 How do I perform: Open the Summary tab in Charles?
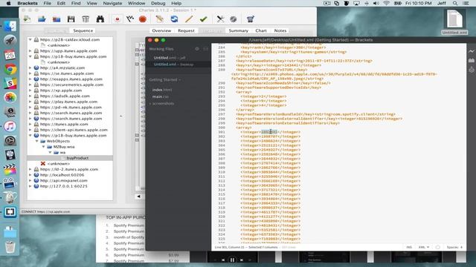click(238, 30)
